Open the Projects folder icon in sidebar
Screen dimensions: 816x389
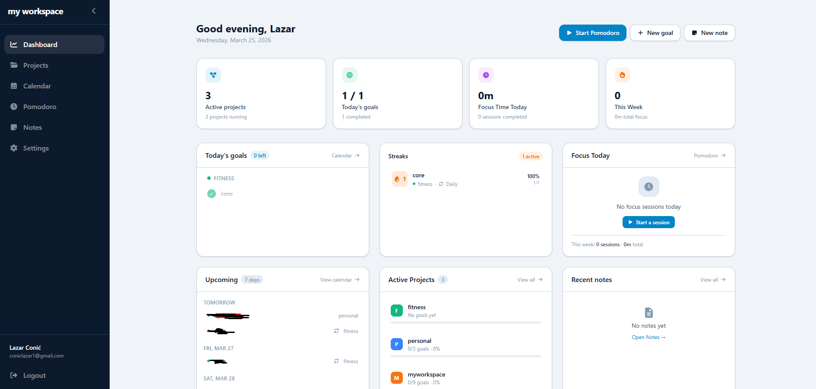click(14, 65)
